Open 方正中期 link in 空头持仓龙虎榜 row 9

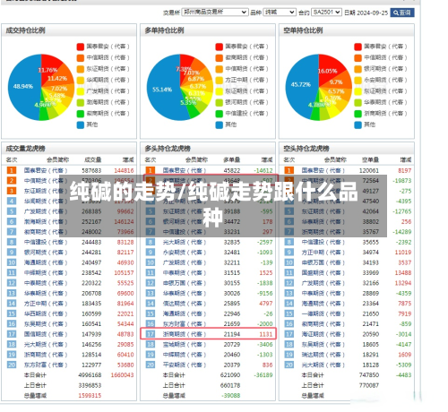pos(323,253)
